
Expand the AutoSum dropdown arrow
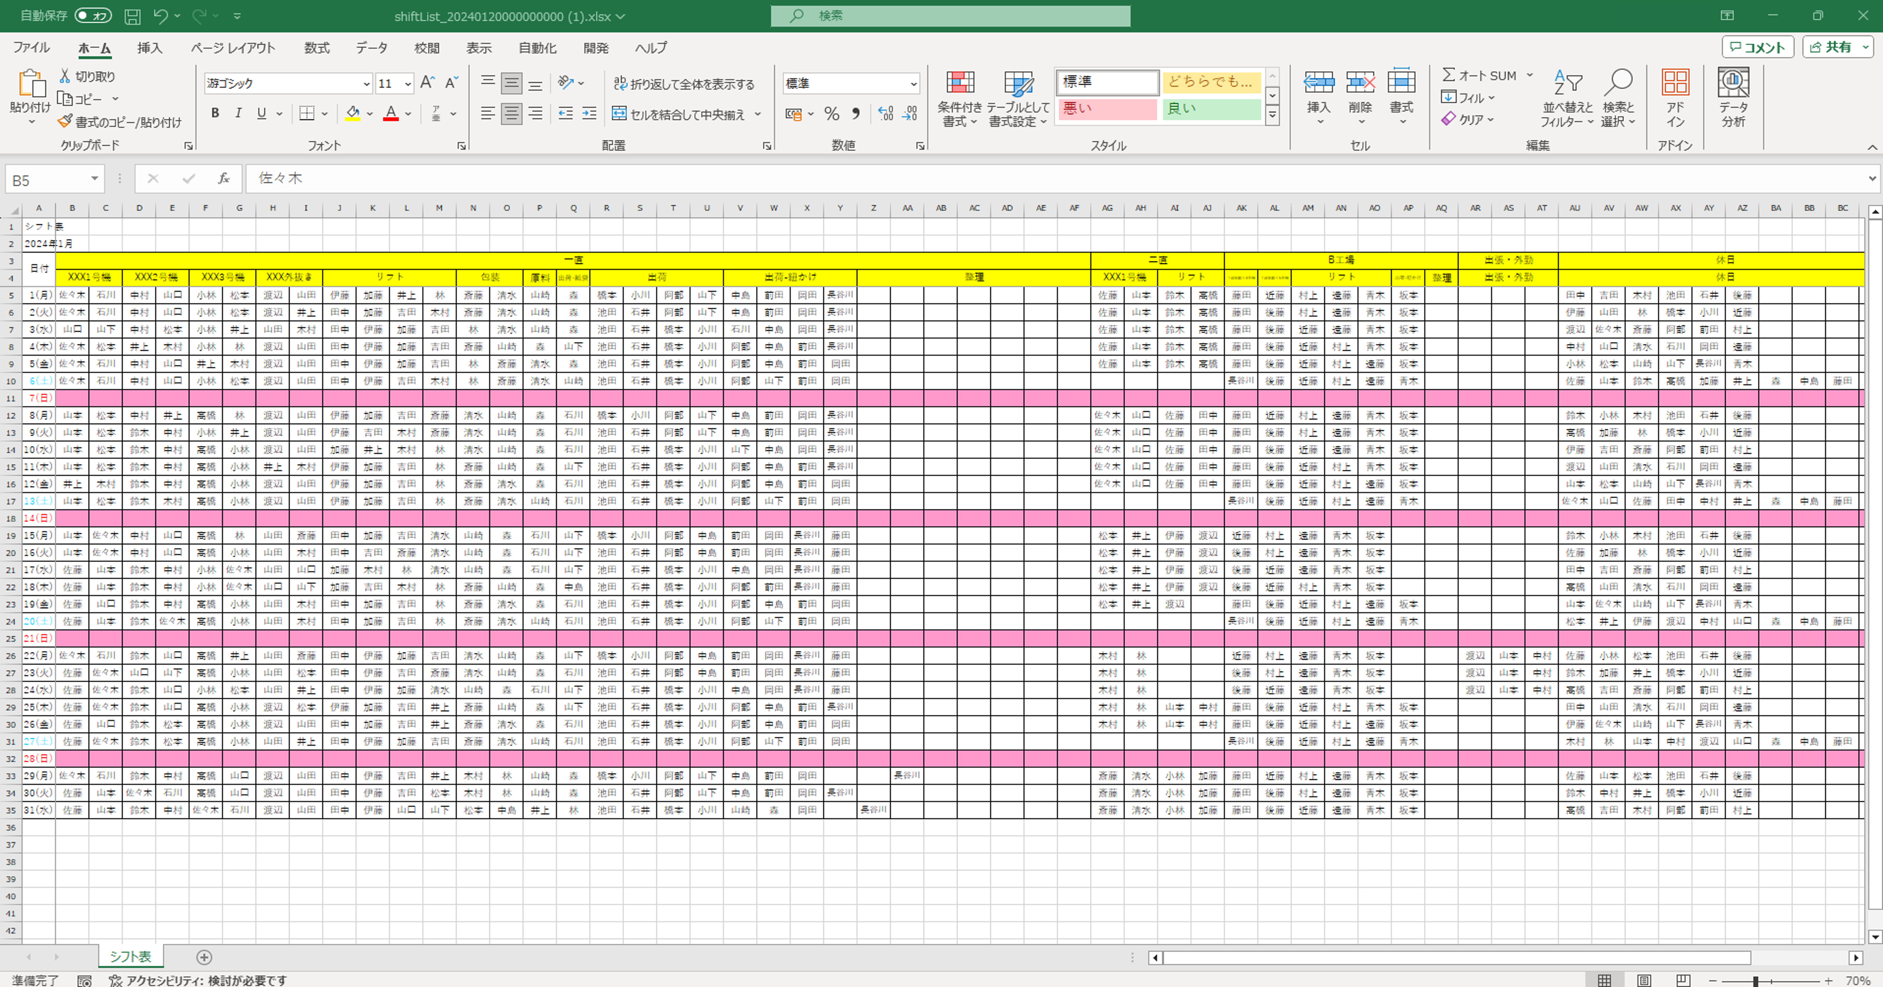[1529, 75]
